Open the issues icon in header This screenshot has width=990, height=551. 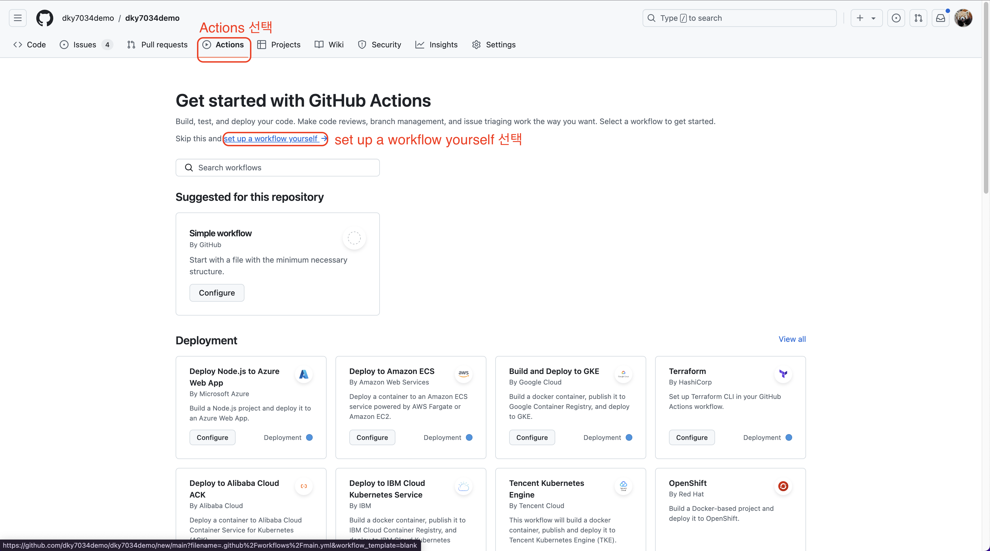[896, 18]
